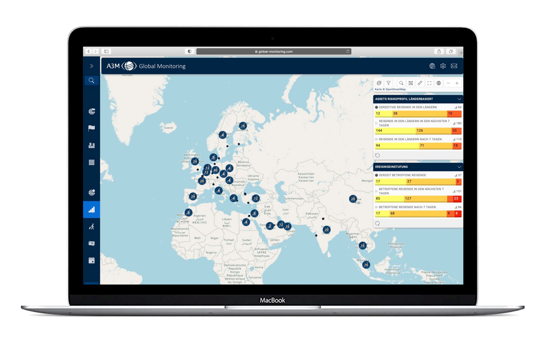The width and height of the screenshot is (549, 356).
Task: Click the grid matrix sidebar icon
Action: [x=92, y=162]
